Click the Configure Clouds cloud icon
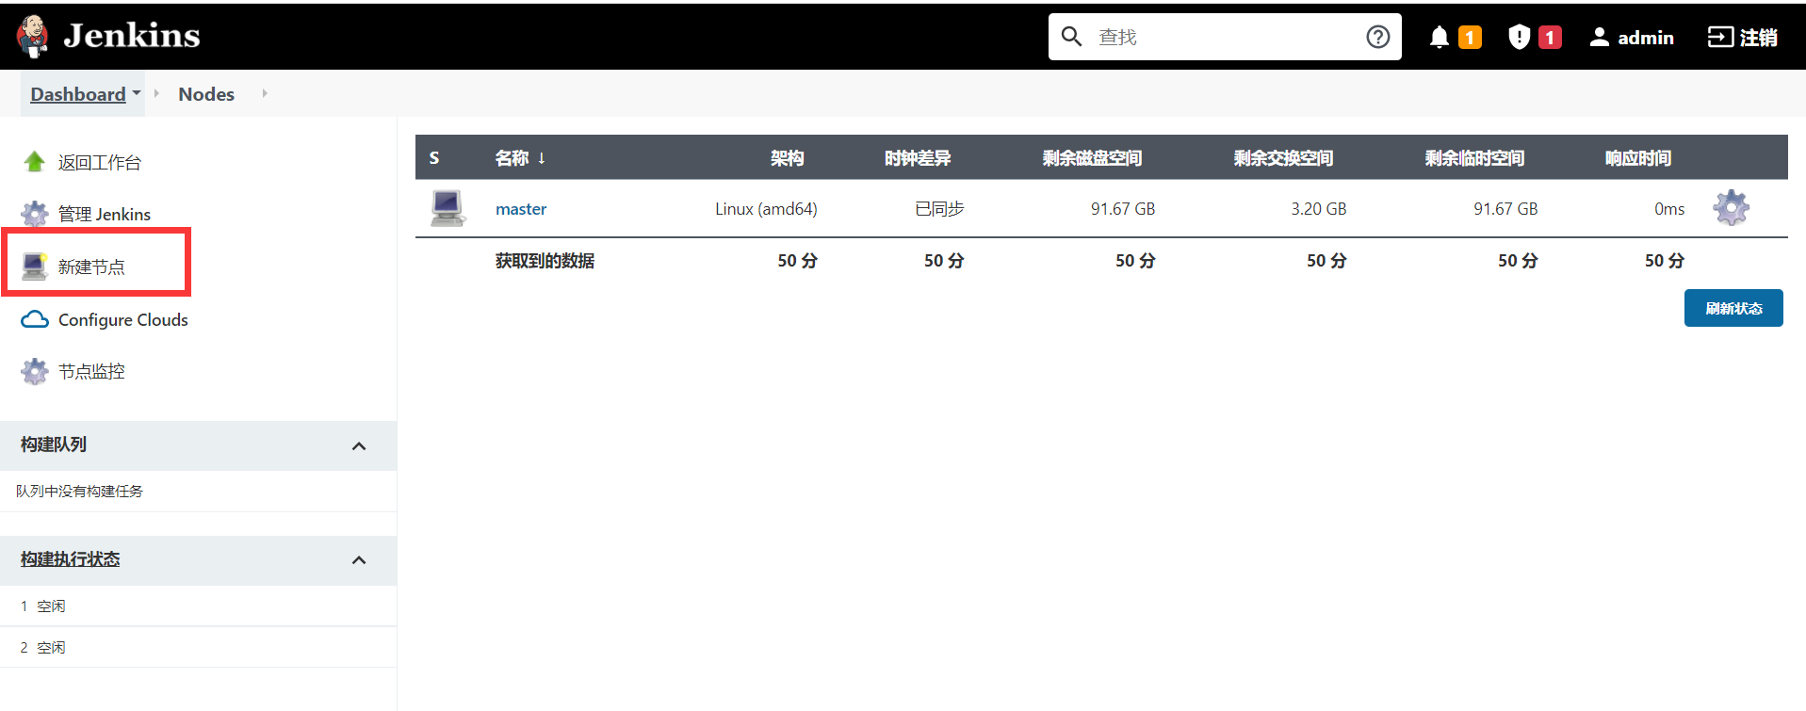The height and width of the screenshot is (711, 1806). [35, 319]
